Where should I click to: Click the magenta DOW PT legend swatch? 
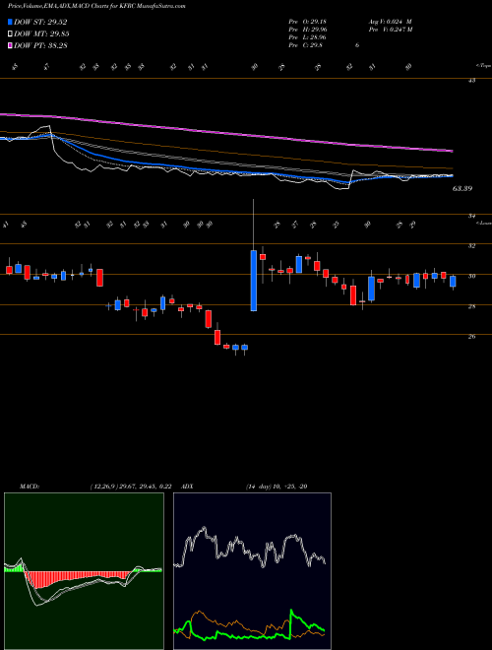[x=10, y=45]
